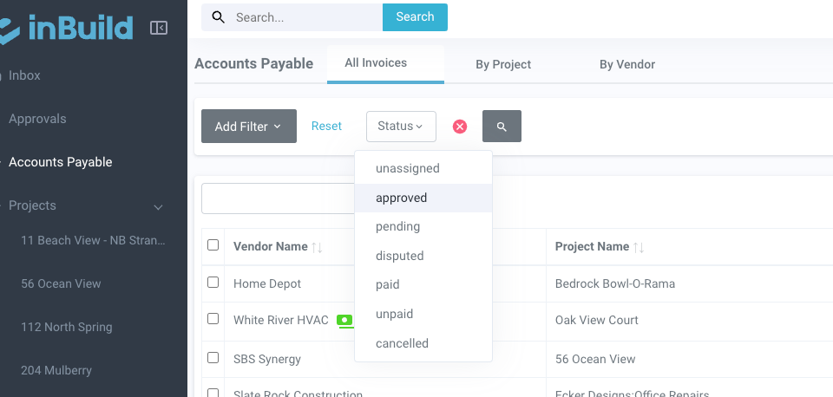
Task: Collapse the sidebar using the panel icon
Action: pyautogui.click(x=159, y=28)
